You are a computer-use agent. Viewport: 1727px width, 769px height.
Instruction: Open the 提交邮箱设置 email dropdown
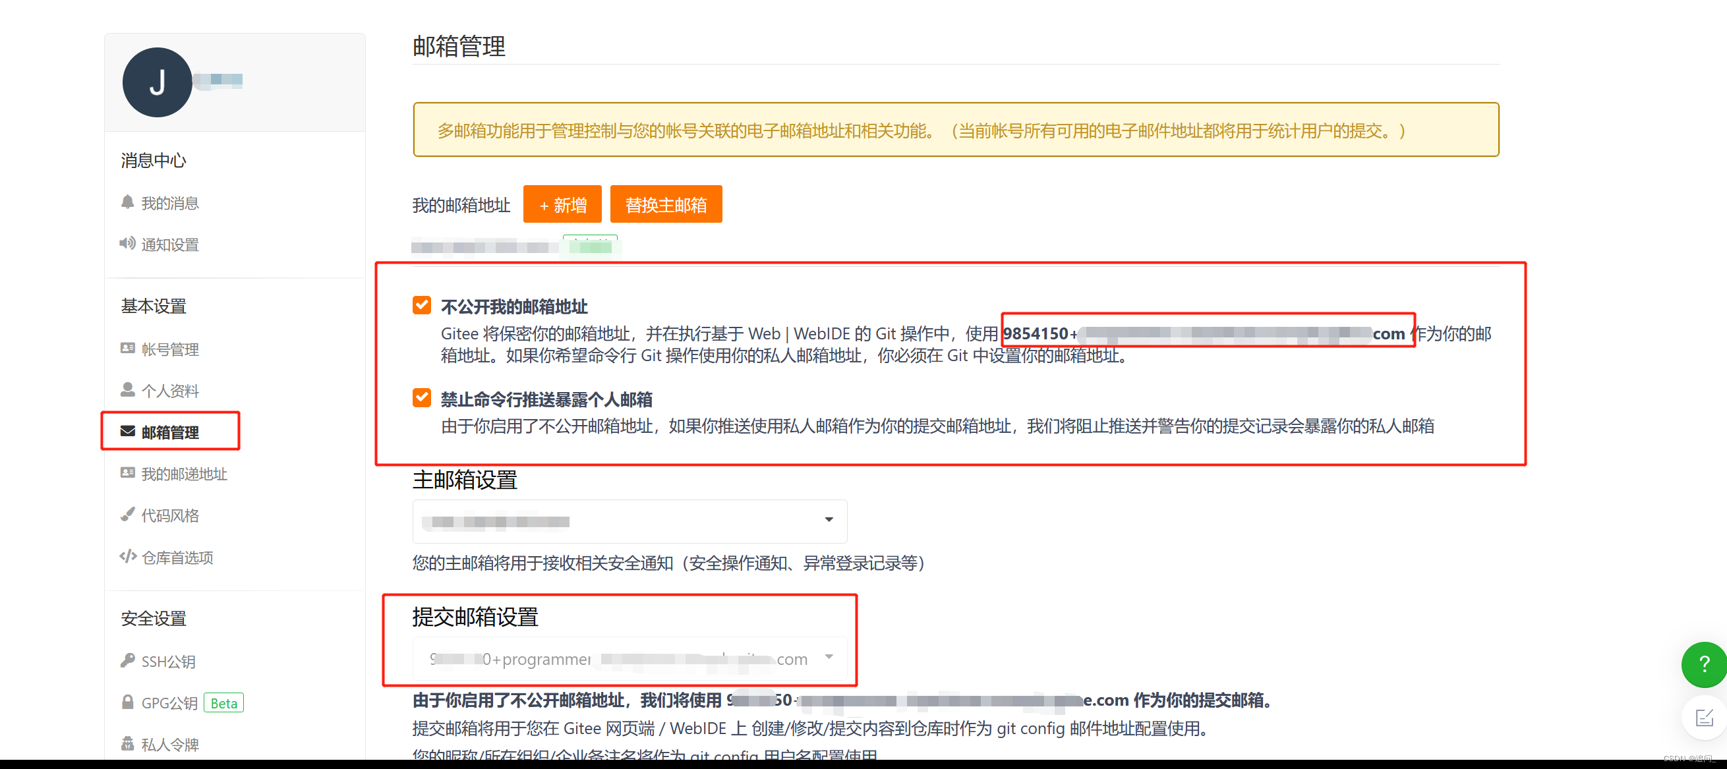(629, 658)
